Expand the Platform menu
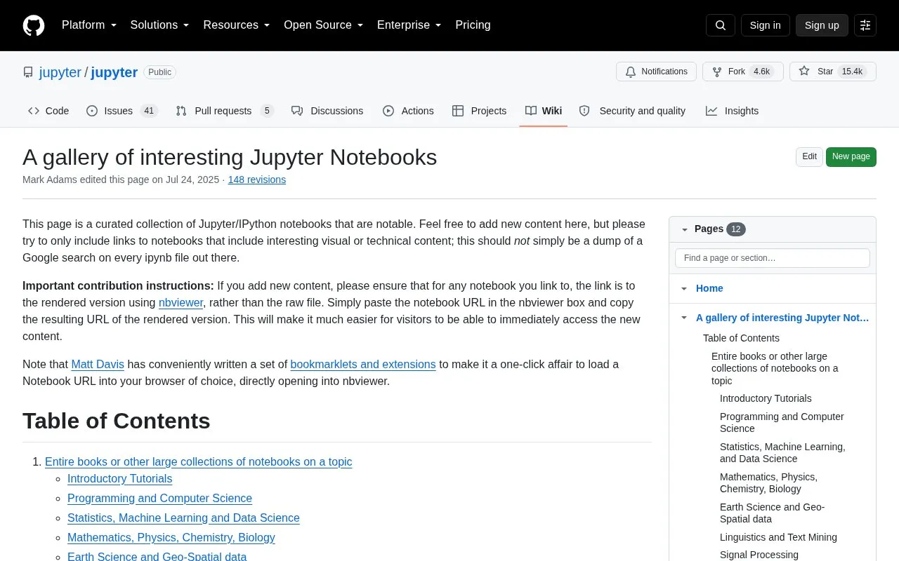The image size is (899, 561). click(x=89, y=25)
